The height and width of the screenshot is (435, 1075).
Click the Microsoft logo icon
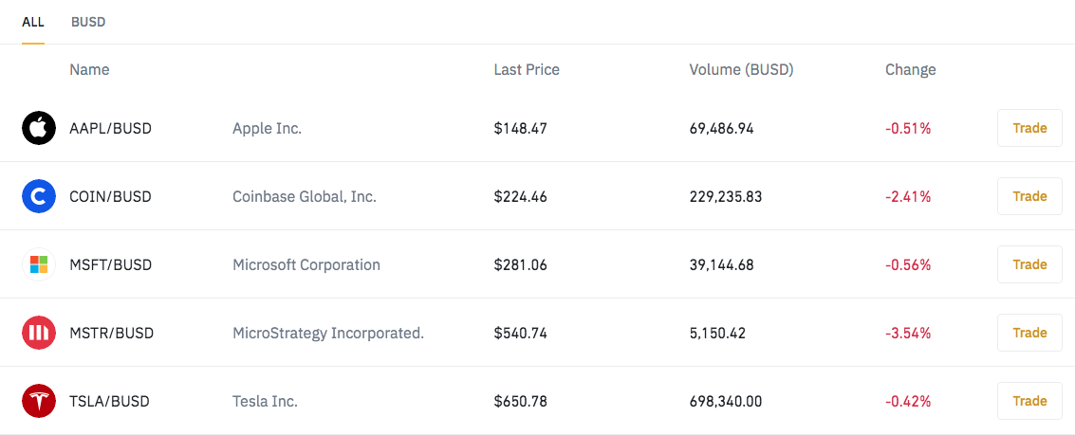click(38, 264)
